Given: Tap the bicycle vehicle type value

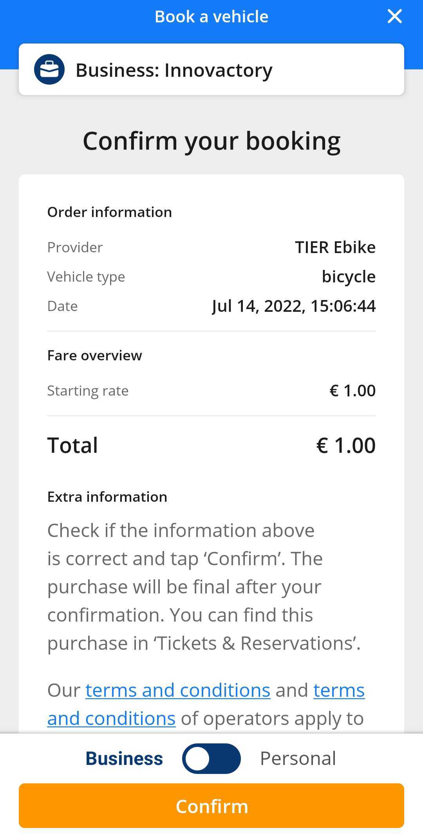Looking at the screenshot, I should [x=349, y=277].
